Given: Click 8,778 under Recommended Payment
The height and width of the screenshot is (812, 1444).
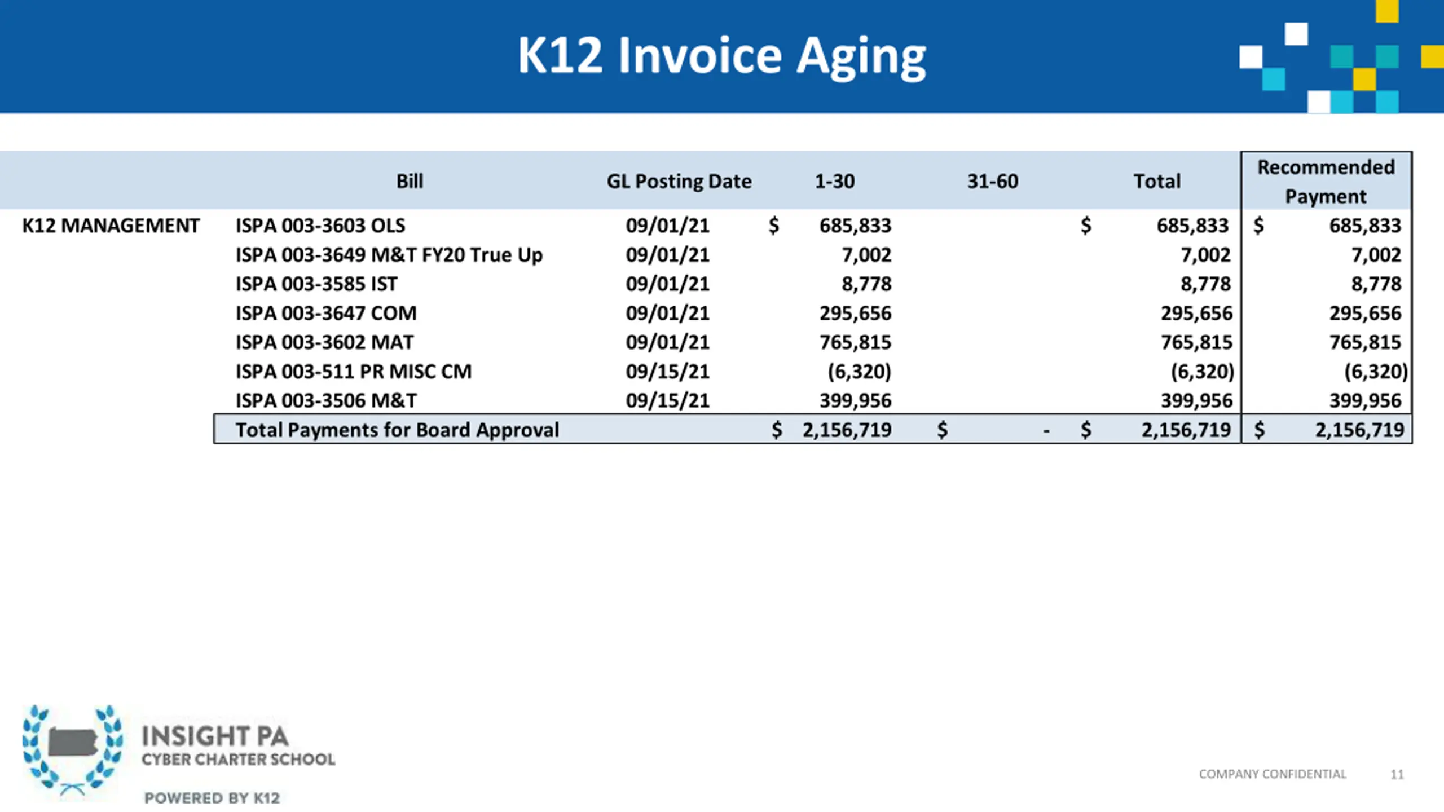Looking at the screenshot, I should click(x=1376, y=284).
